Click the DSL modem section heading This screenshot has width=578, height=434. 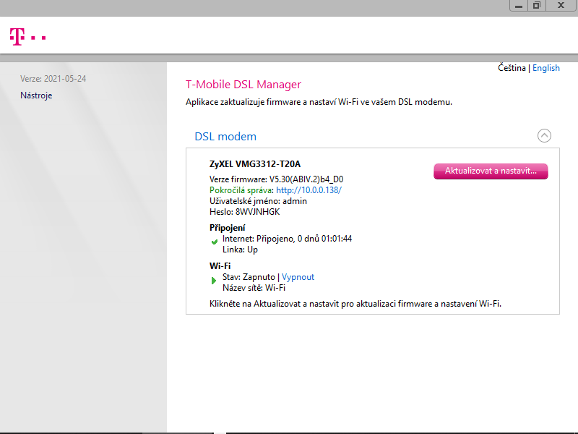coord(225,137)
